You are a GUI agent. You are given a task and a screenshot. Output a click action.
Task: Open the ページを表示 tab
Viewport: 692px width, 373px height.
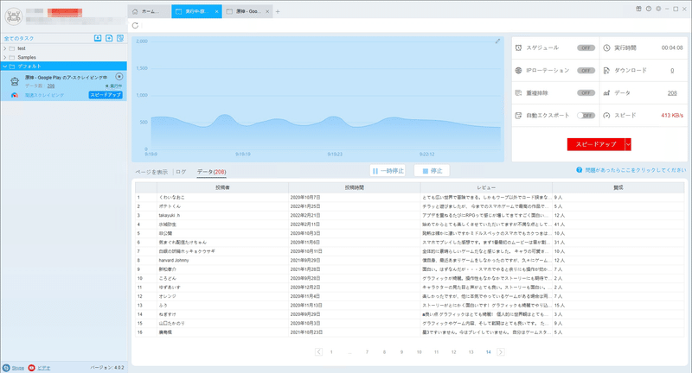[151, 172]
